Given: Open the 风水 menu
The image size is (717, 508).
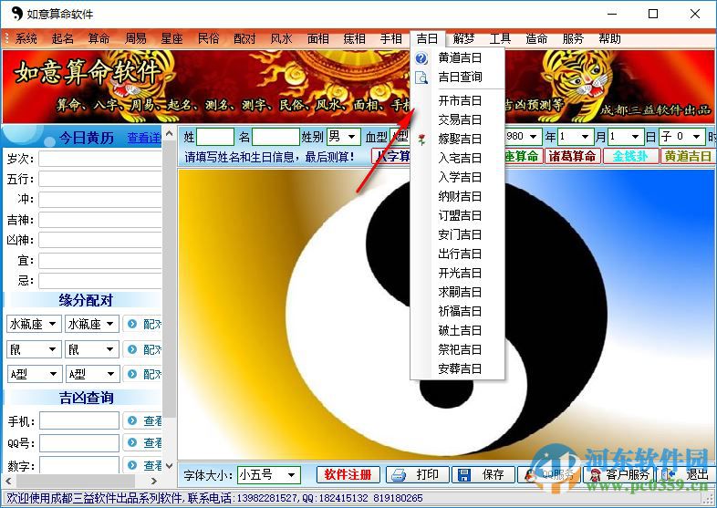Looking at the screenshot, I should point(281,38).
